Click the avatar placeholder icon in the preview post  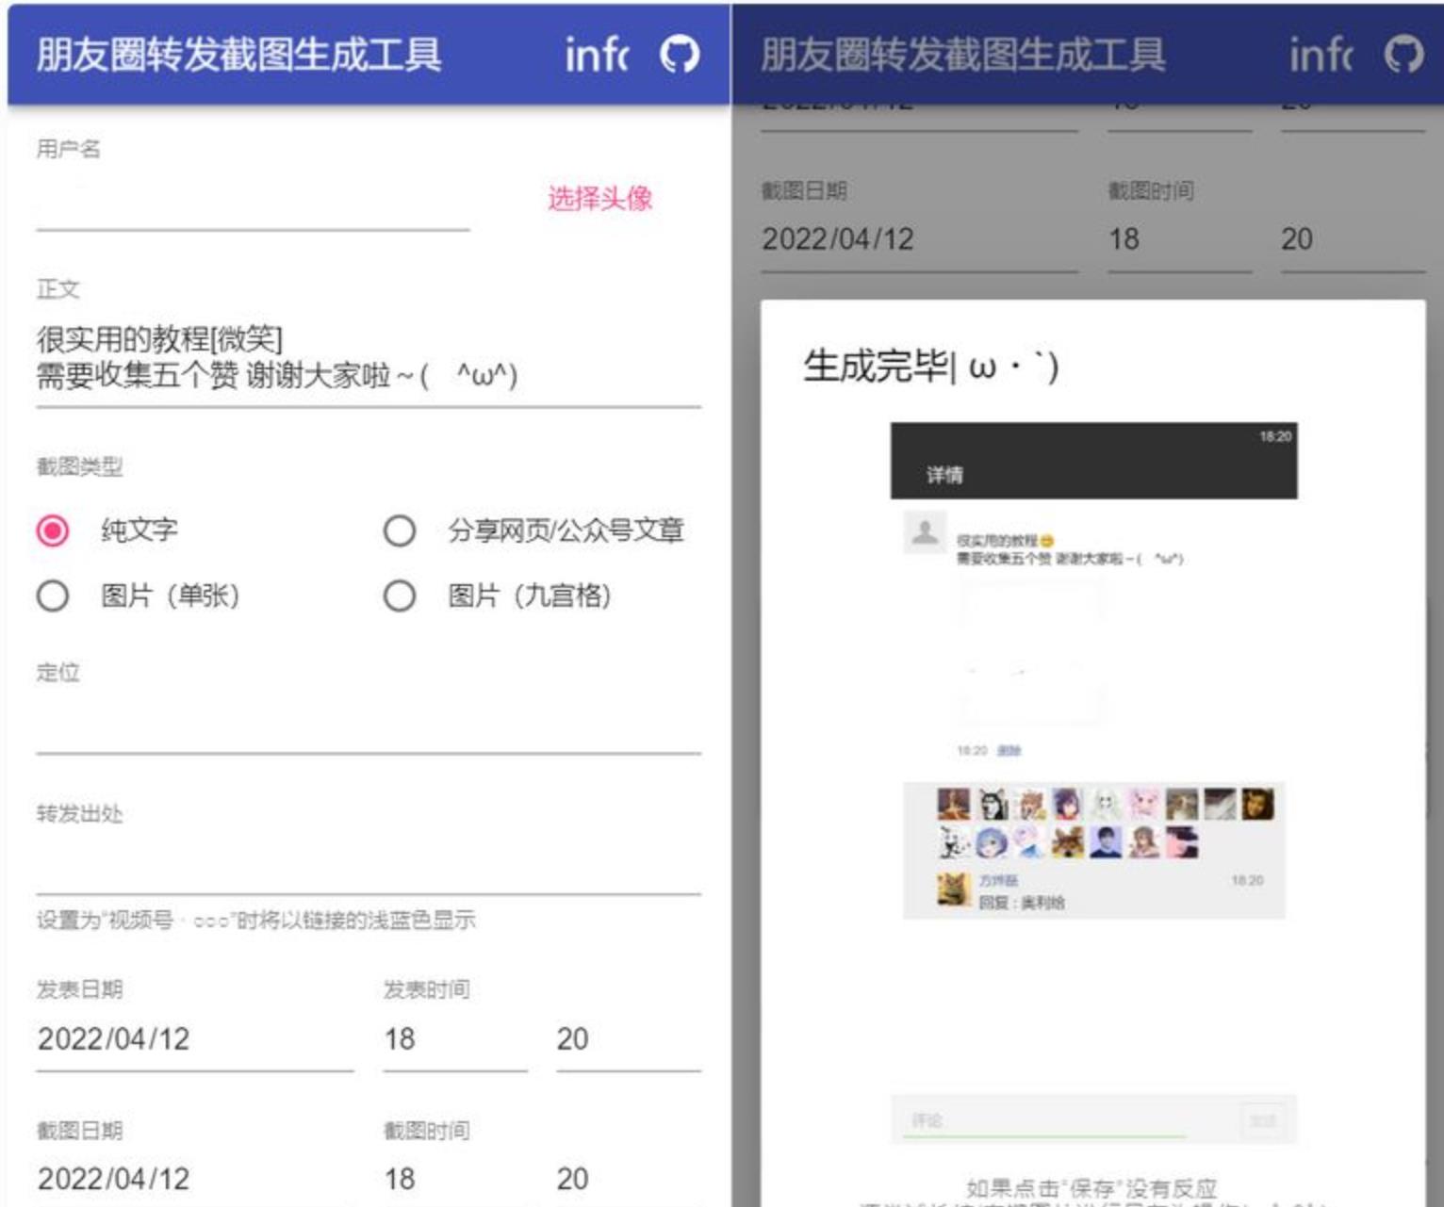[x=924, y=531]
